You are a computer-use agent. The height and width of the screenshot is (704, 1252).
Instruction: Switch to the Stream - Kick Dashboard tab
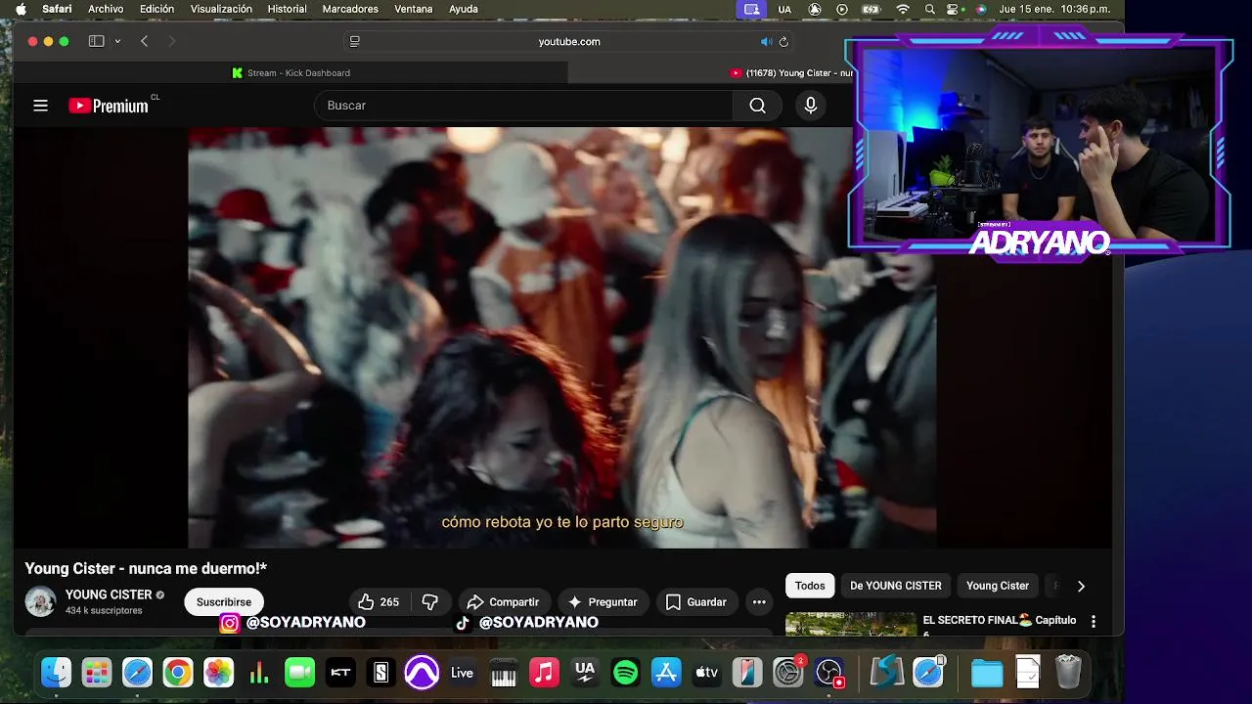291,73
